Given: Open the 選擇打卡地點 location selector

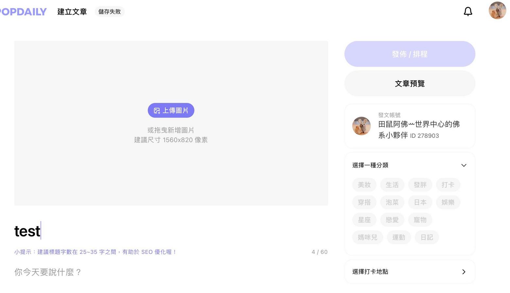Looking at the screenshot, I should (x=410, y=272).
